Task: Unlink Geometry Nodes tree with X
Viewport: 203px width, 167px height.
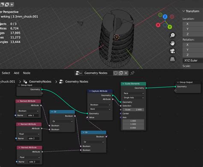Action: (126, 73)
